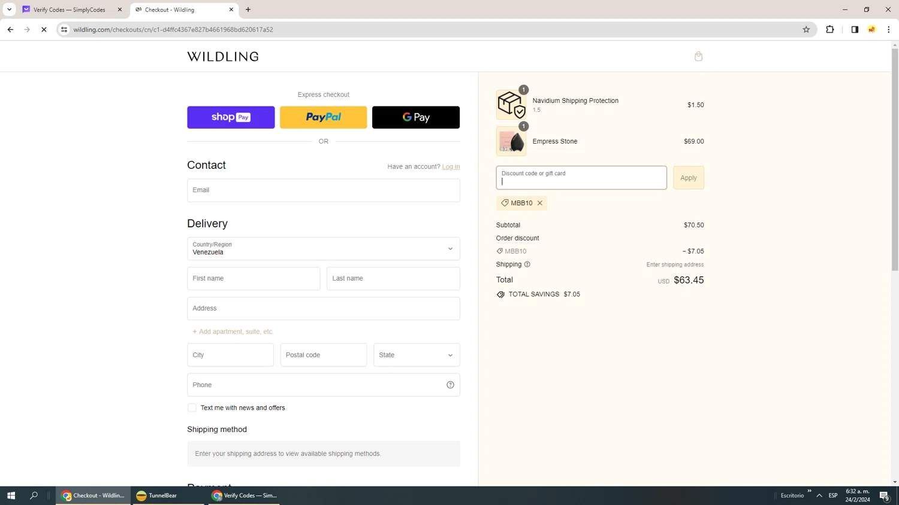The height and width of the screenshot is (505, 899).
Task: Toggle the browser side panel icon
Action: (x=855, y=29)
